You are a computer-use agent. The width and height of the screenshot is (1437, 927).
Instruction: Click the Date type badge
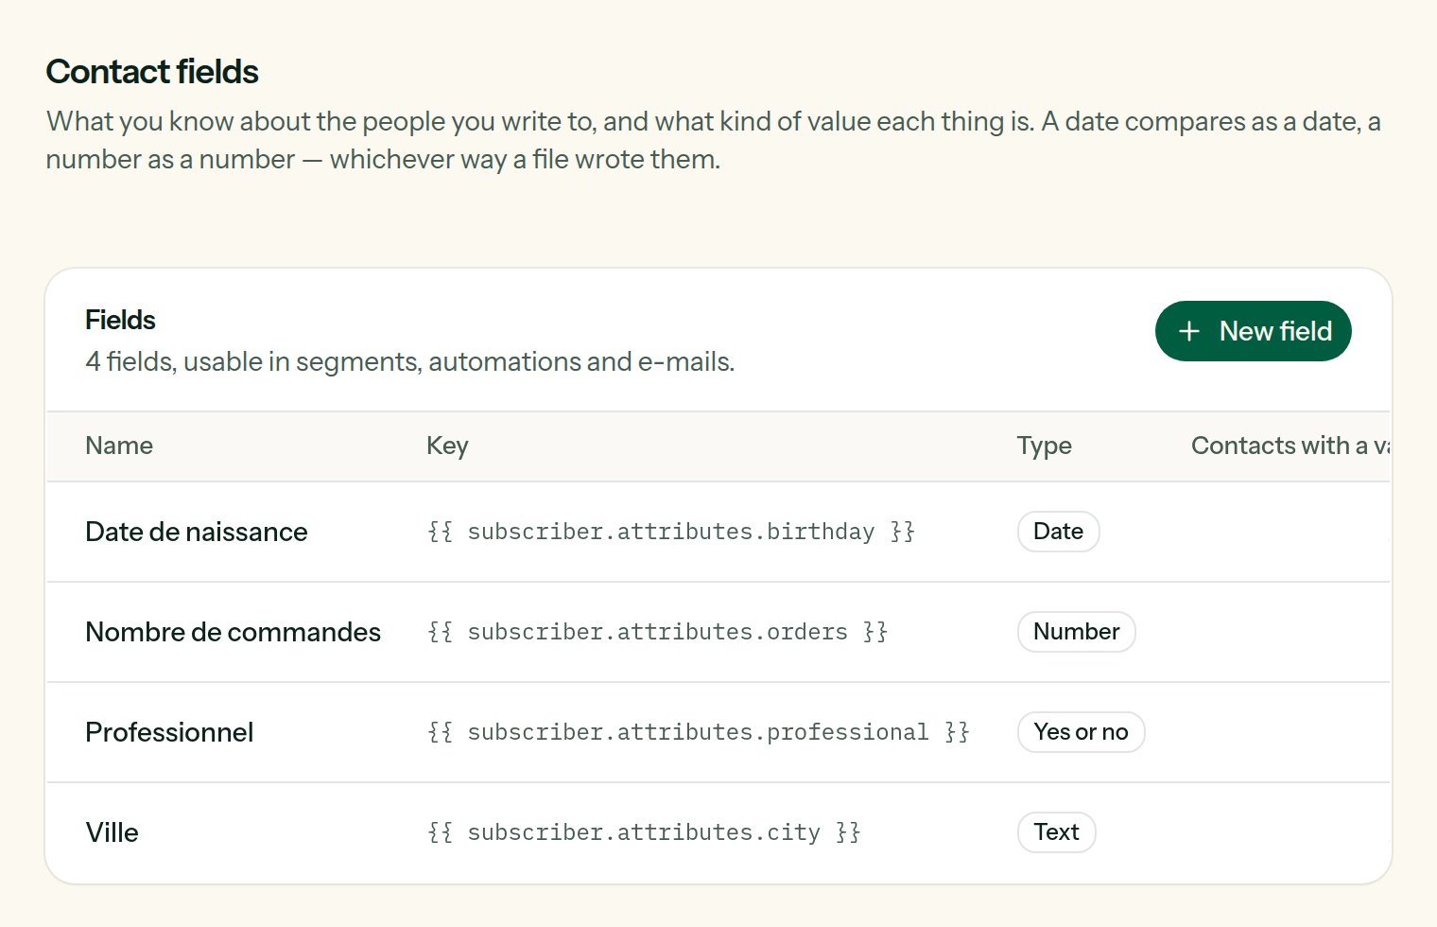coord(1058,532)
